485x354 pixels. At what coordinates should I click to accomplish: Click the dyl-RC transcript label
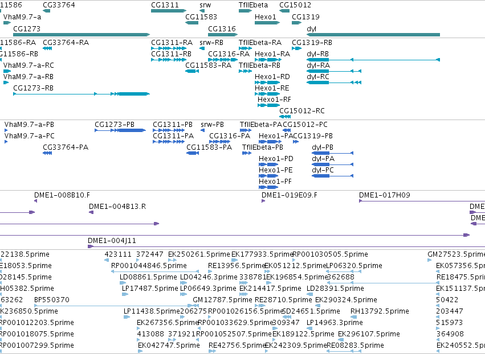pyautogui.click(x=317, y=77)
